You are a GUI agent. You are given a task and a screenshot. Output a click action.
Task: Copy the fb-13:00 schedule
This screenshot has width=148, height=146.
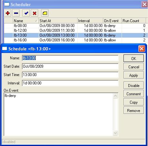point(134,102)
